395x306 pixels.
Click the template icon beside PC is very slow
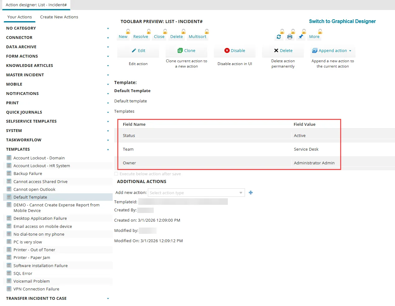click(x=9, y=242)
